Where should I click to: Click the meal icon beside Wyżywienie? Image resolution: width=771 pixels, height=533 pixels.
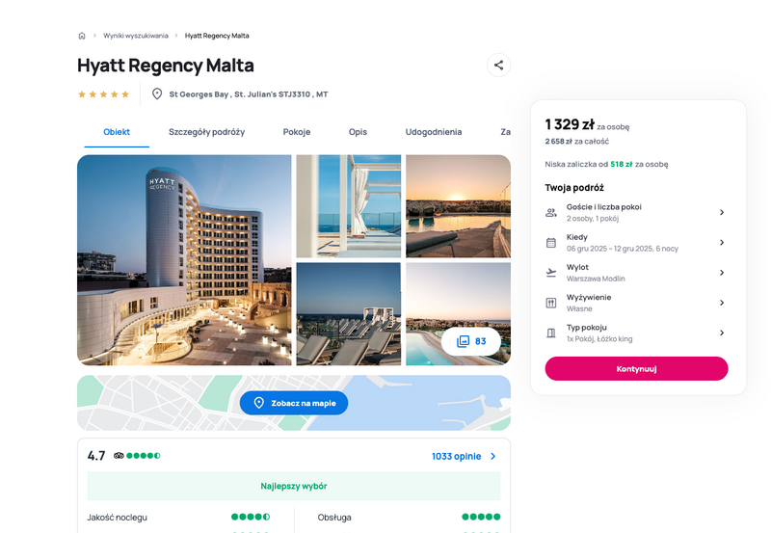coord(551,303)
